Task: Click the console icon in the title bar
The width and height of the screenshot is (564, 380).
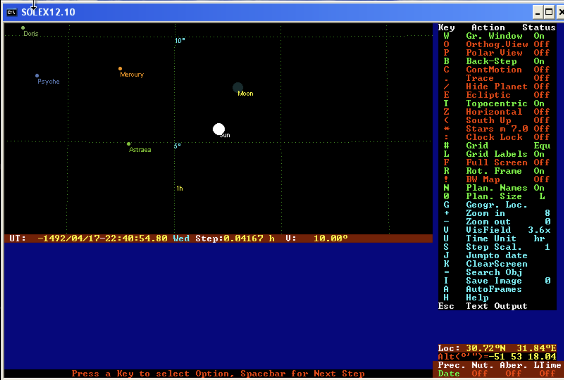Action: click(12, 12)
